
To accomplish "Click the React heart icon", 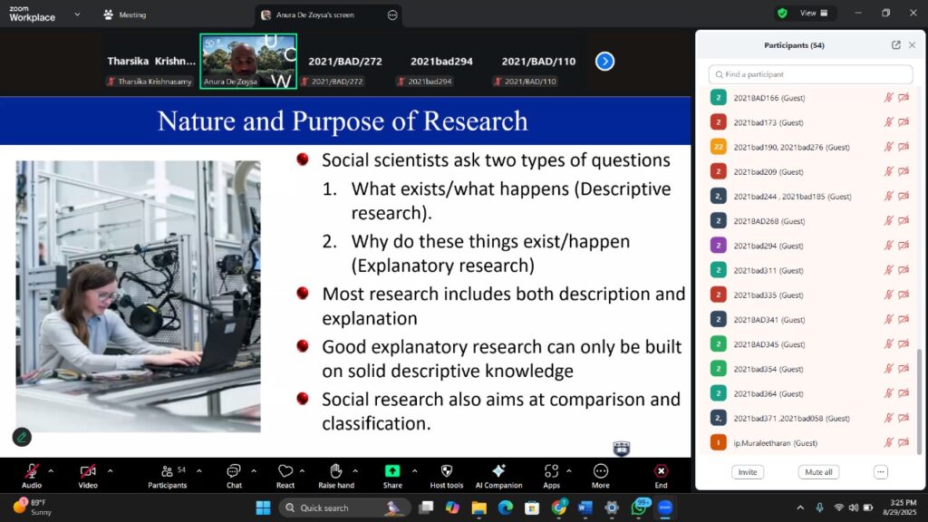I will coord(285,471).
